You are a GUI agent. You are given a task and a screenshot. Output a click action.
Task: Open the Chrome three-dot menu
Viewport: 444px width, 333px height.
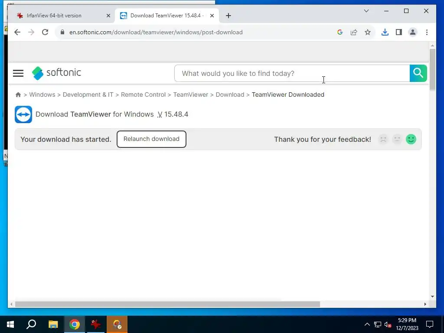point(427,32)
